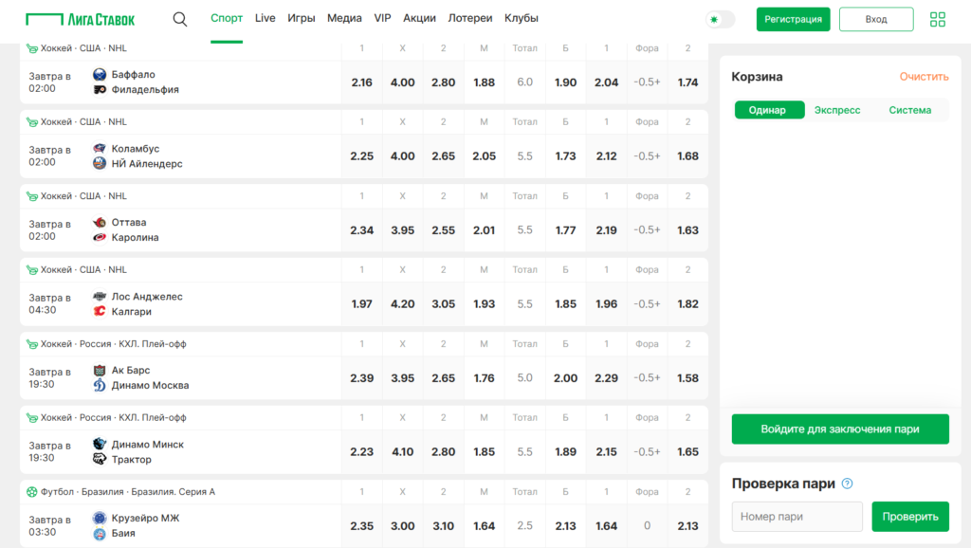The width and height of the screenshot is (971, 548).
Task: Click hockey icon beside Оттава match league header
Action: [x=31, y=196]
